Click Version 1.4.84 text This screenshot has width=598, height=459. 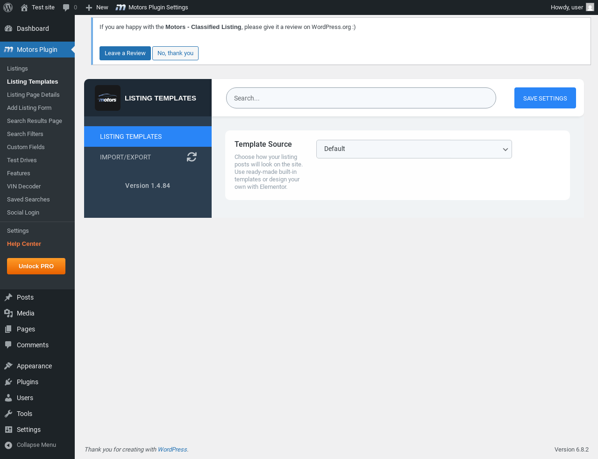(x=148, y=186)
